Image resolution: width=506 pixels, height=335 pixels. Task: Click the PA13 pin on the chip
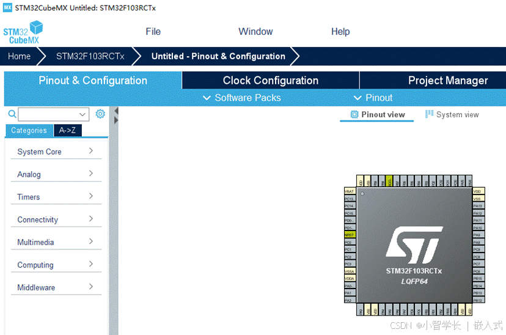[479, 206]
